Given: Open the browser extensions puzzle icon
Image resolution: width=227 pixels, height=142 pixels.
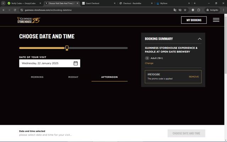Looking at the screenshot, I should (199, 10).
